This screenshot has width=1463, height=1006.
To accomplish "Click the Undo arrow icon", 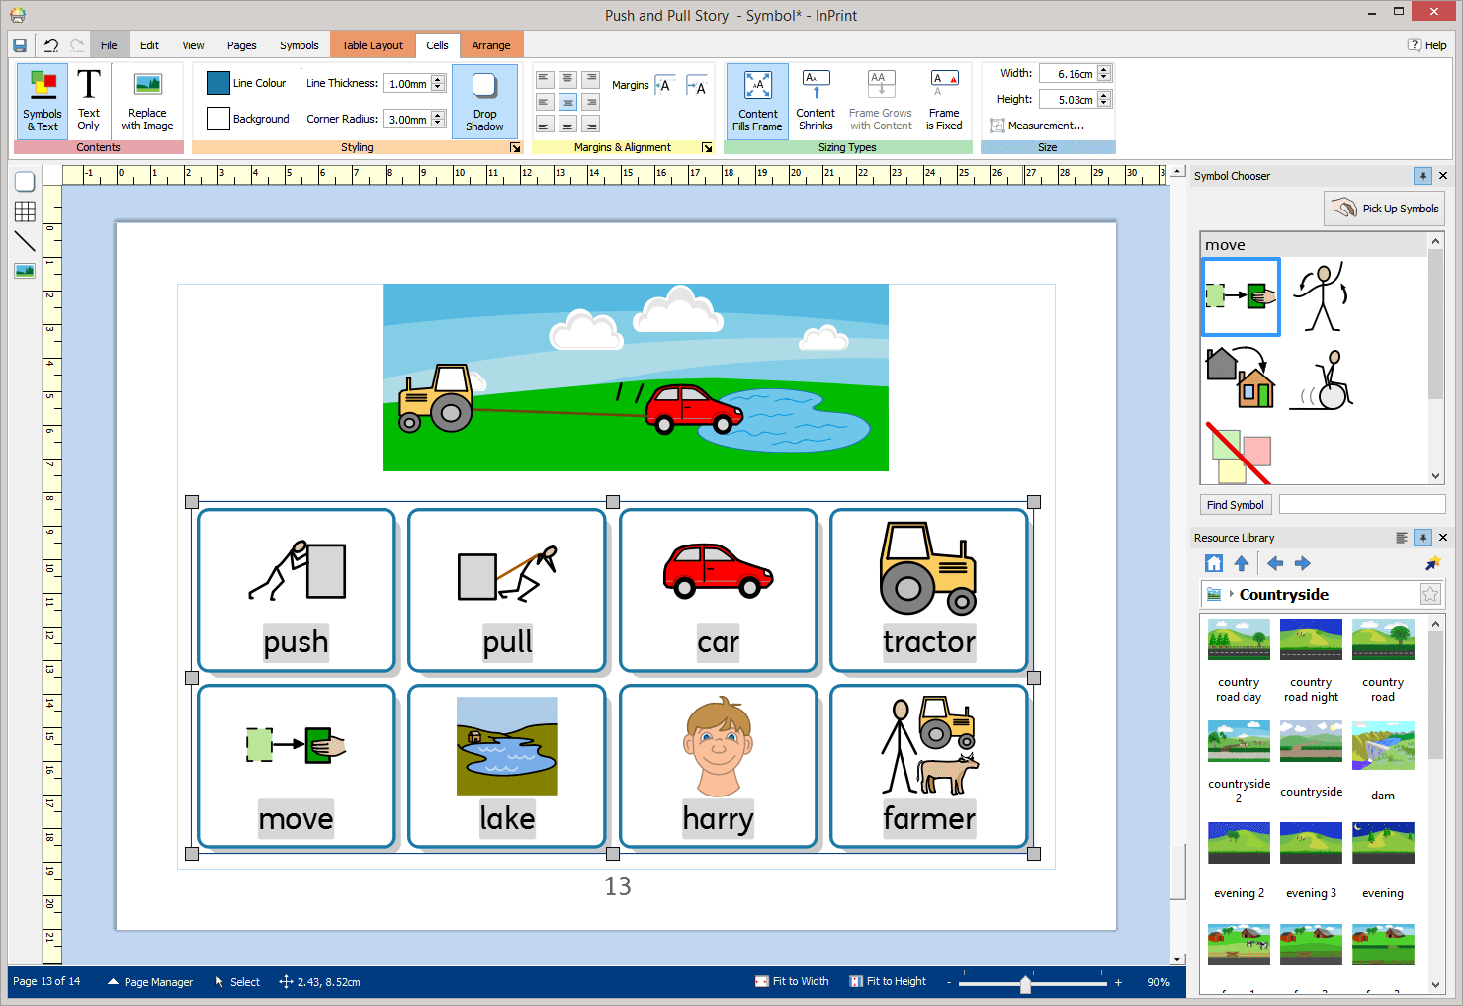I will (51, 45).
